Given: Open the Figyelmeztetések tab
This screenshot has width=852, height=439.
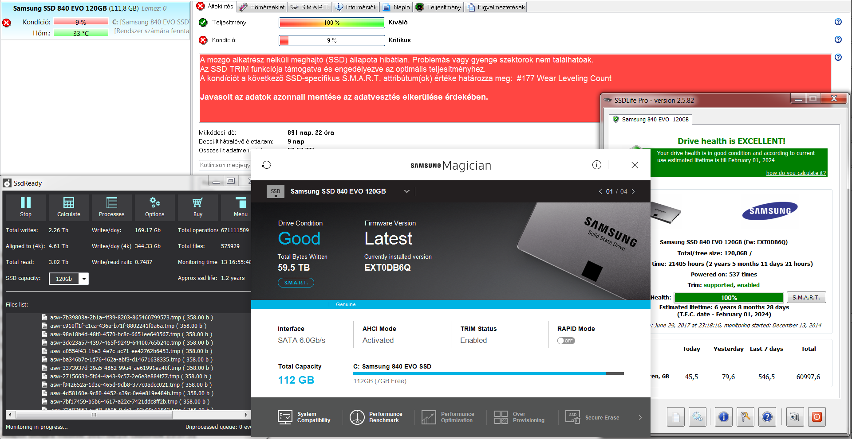Looking at the screenshot, I should pyautogui.click(x=496, y=7).
